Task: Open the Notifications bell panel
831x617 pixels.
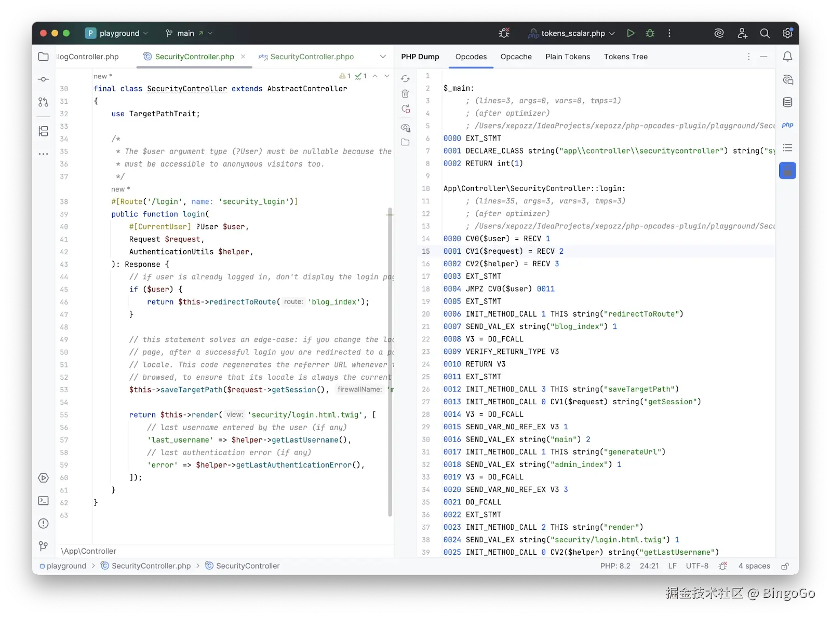Action: (x=787, y=57)
